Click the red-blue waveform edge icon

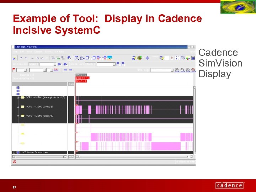coord(56,70)
